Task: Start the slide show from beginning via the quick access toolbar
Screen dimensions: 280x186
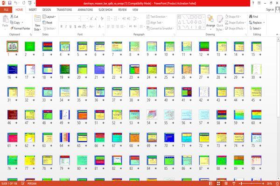Action: click(30, 3)
